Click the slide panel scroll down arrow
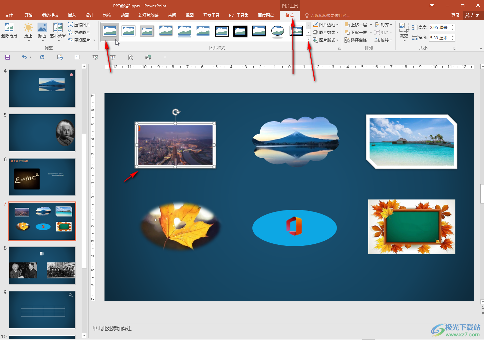The height and width of the screenshot is (340, 484). coord(84,336)
